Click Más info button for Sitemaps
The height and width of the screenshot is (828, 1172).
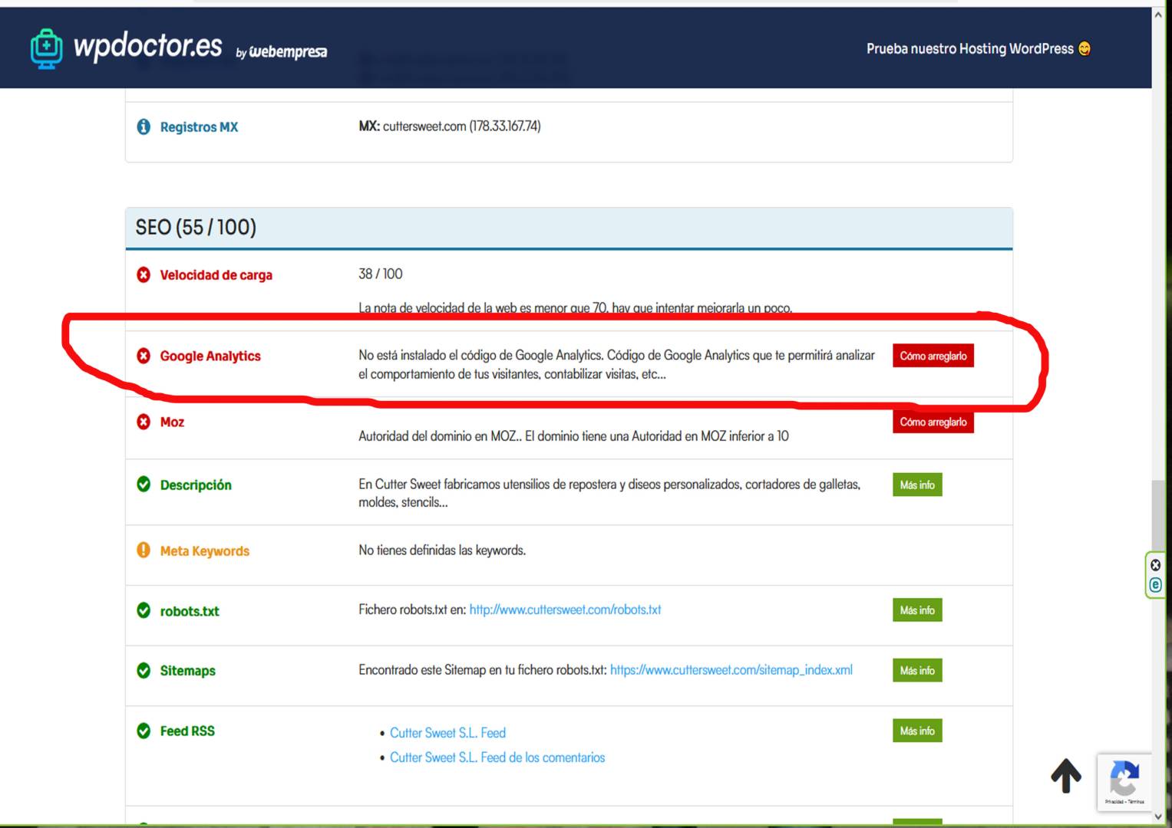917,670
